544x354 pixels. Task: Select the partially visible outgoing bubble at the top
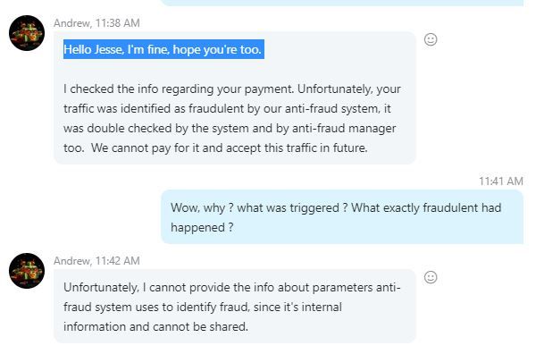pyautogui.click(x=342, y=3)
